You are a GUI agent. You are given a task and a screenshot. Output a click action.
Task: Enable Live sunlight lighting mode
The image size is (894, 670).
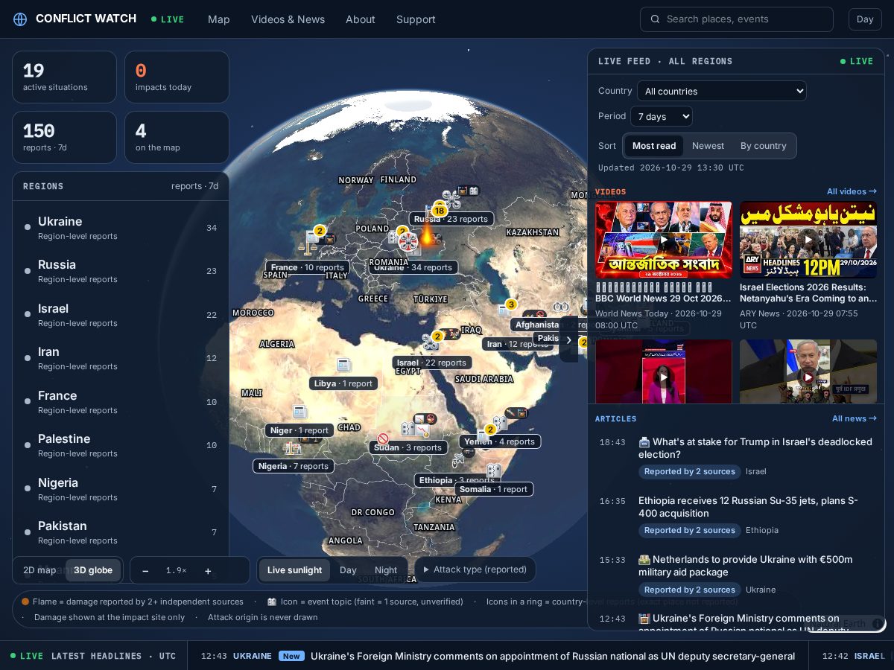295,570
